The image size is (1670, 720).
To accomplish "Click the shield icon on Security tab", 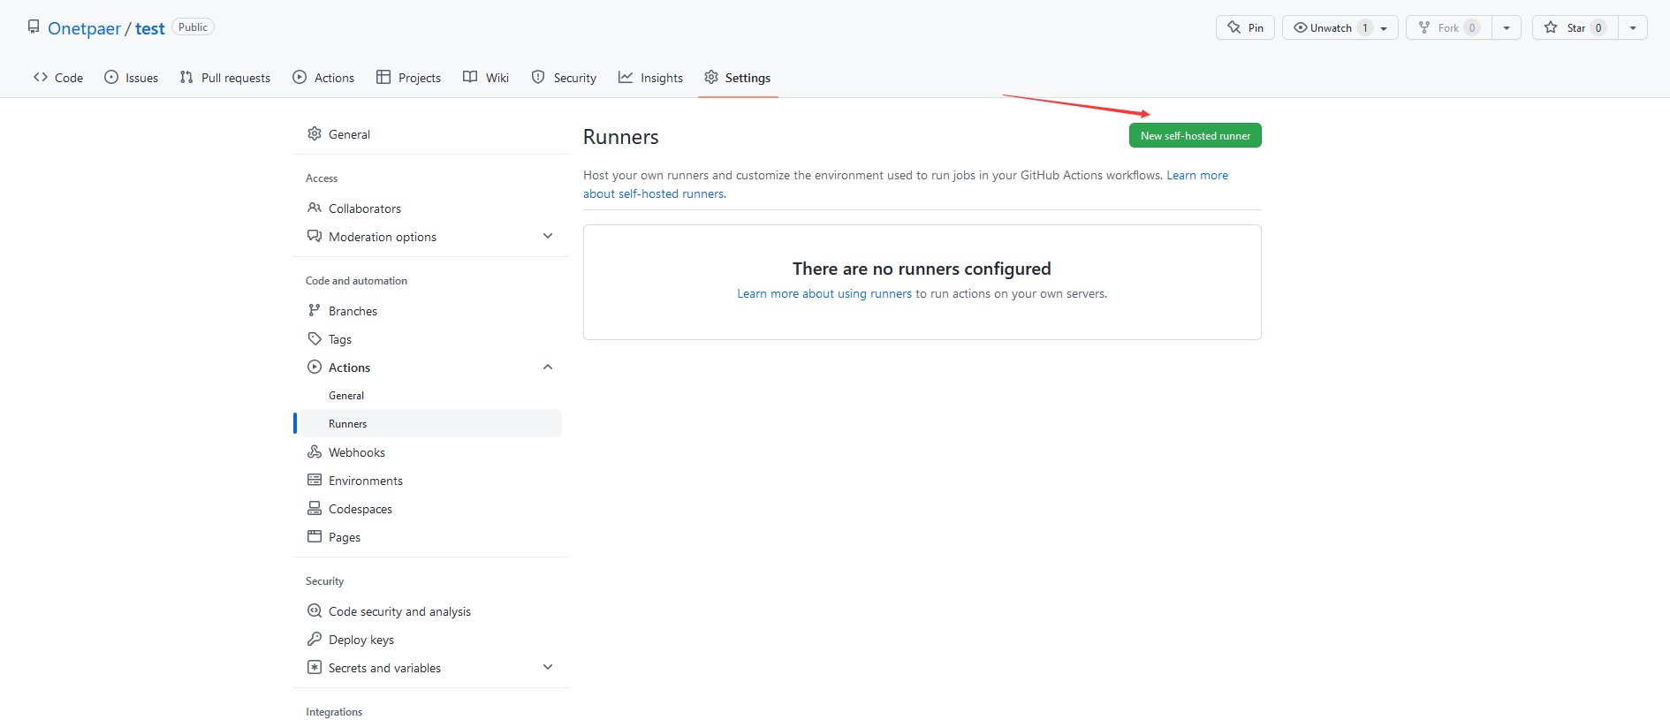I will click(x=538, y=77).
